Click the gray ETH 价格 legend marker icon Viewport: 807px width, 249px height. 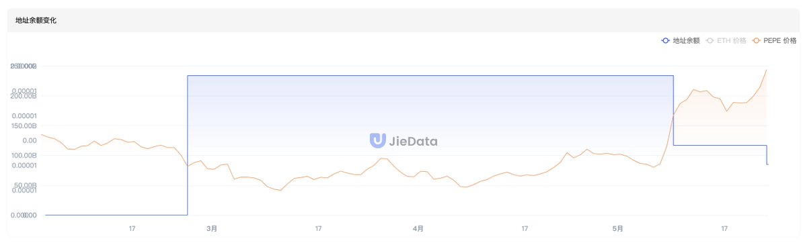tap(710, 41)
